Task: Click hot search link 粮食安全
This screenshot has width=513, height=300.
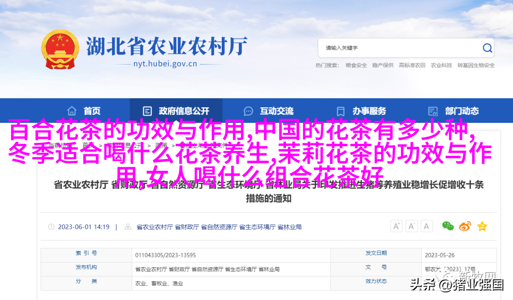Action: (x=356, y=66)
